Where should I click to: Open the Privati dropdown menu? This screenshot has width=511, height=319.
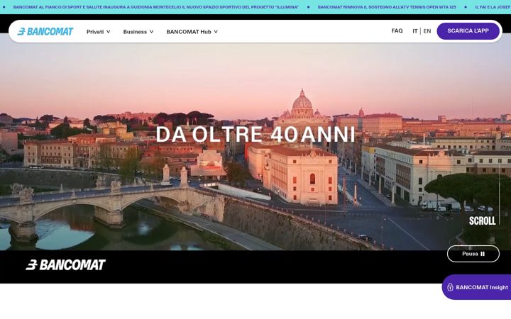(x=99, y=32)
